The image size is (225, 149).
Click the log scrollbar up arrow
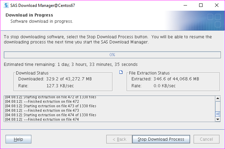click(217, 98)
